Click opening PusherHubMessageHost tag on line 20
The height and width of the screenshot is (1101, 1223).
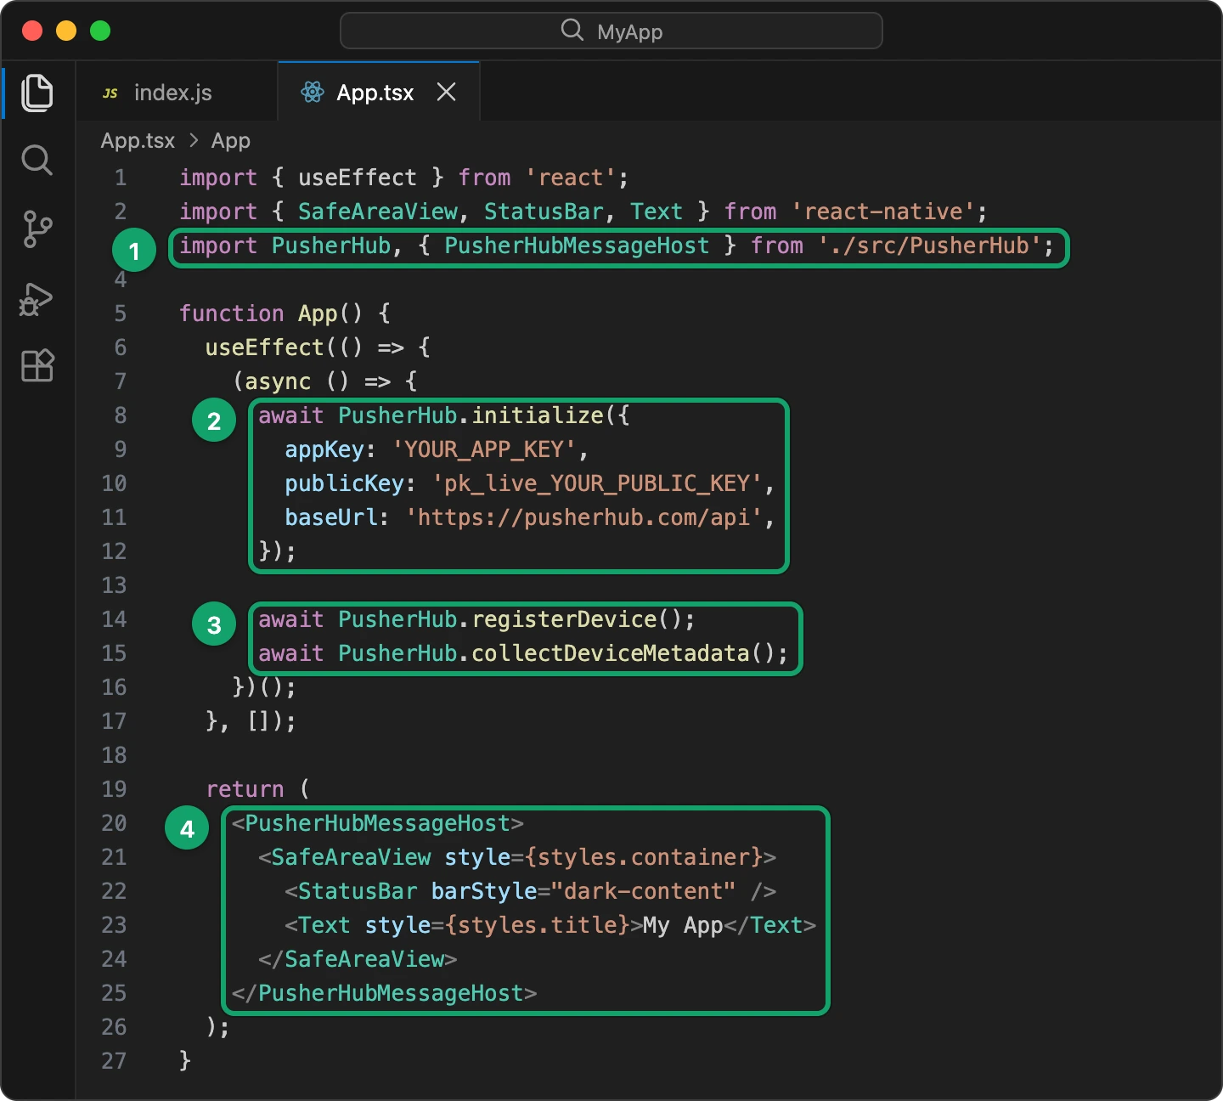coord(378,823)
